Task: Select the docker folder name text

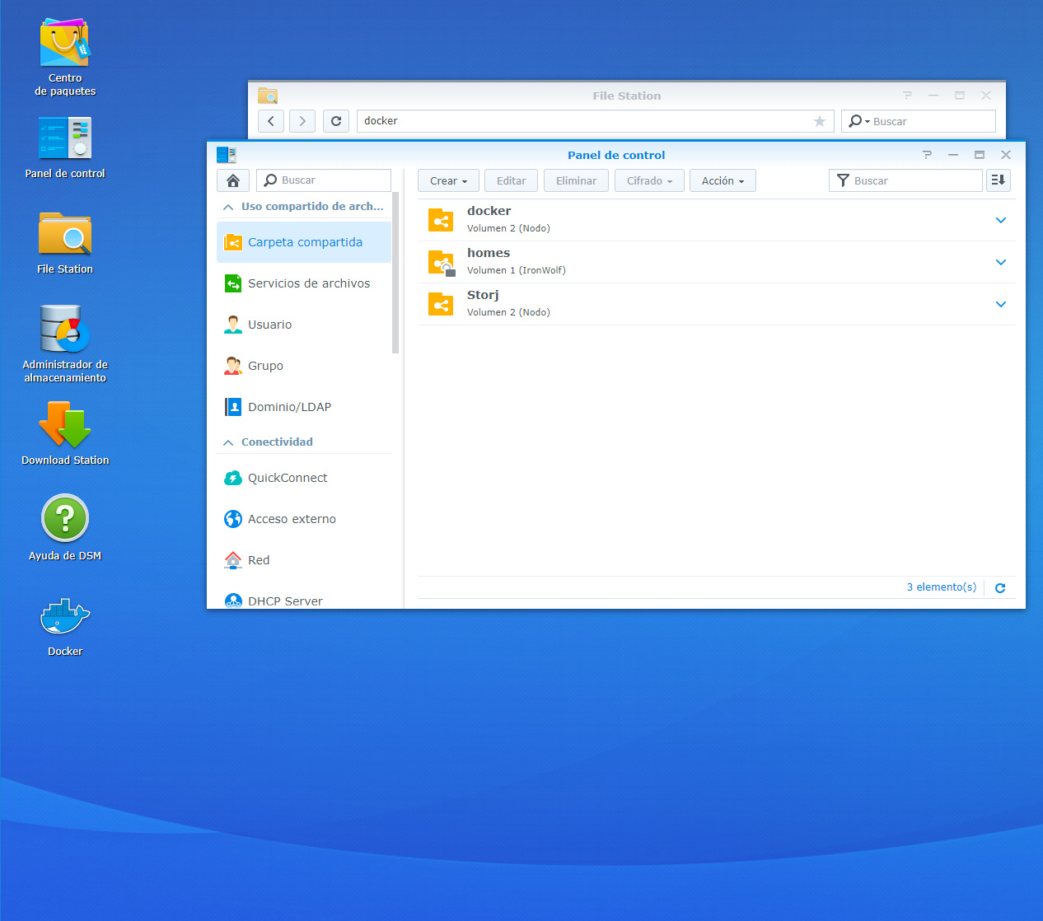Action: (489, 211)
